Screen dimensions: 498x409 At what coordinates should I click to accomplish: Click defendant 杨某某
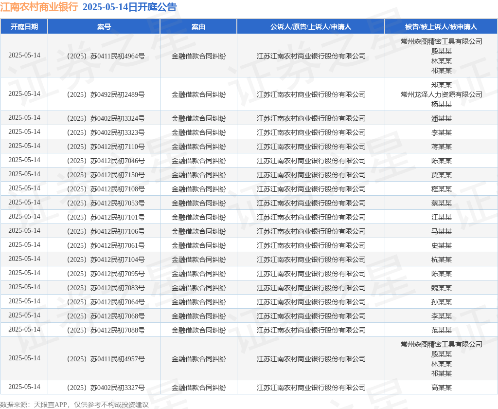click(442, 104)
